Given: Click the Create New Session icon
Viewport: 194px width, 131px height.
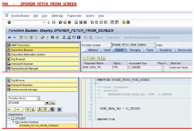Looking at the screenshot, I should 112,22.
